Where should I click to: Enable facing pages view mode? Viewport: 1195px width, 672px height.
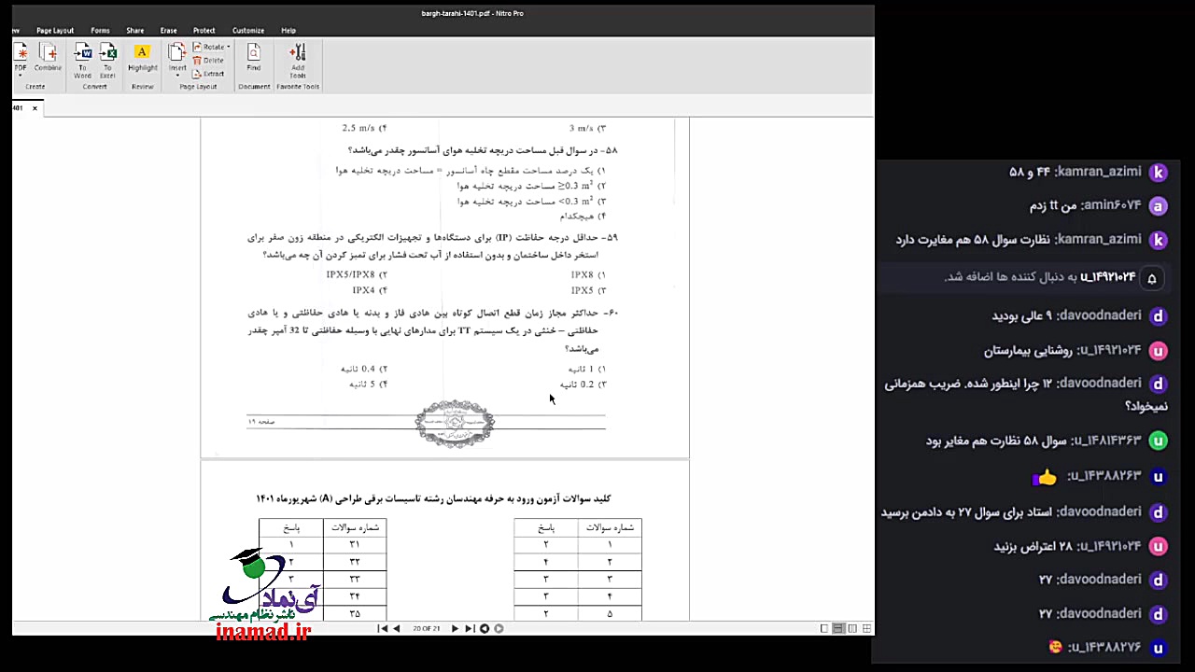pos(852,628)
